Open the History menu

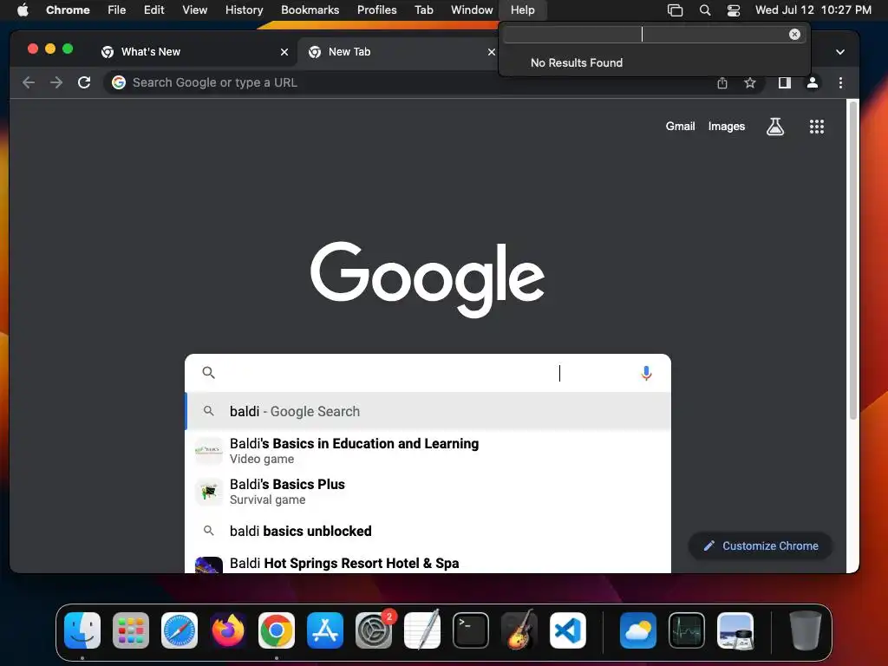[244, 10]
